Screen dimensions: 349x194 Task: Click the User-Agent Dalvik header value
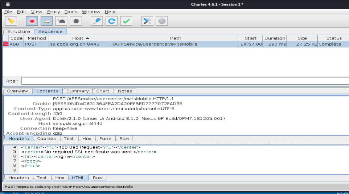[139, 118]
